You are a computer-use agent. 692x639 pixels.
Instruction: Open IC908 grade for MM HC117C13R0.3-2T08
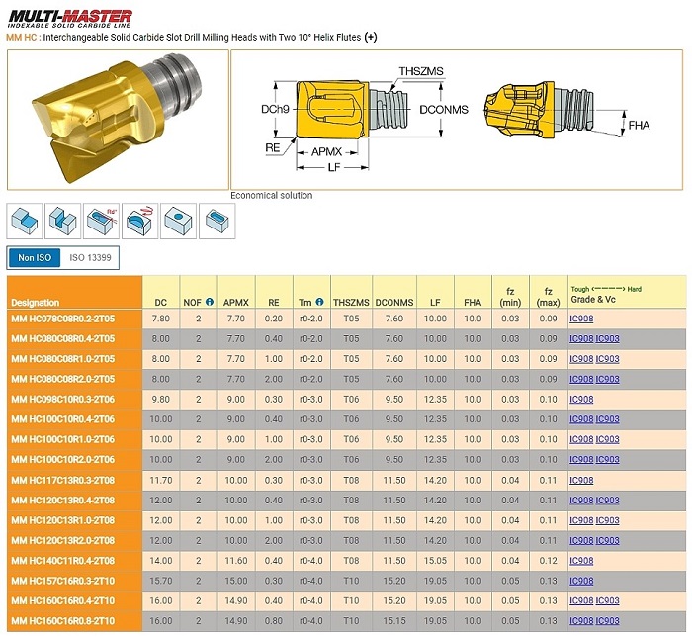pos(581,480)
